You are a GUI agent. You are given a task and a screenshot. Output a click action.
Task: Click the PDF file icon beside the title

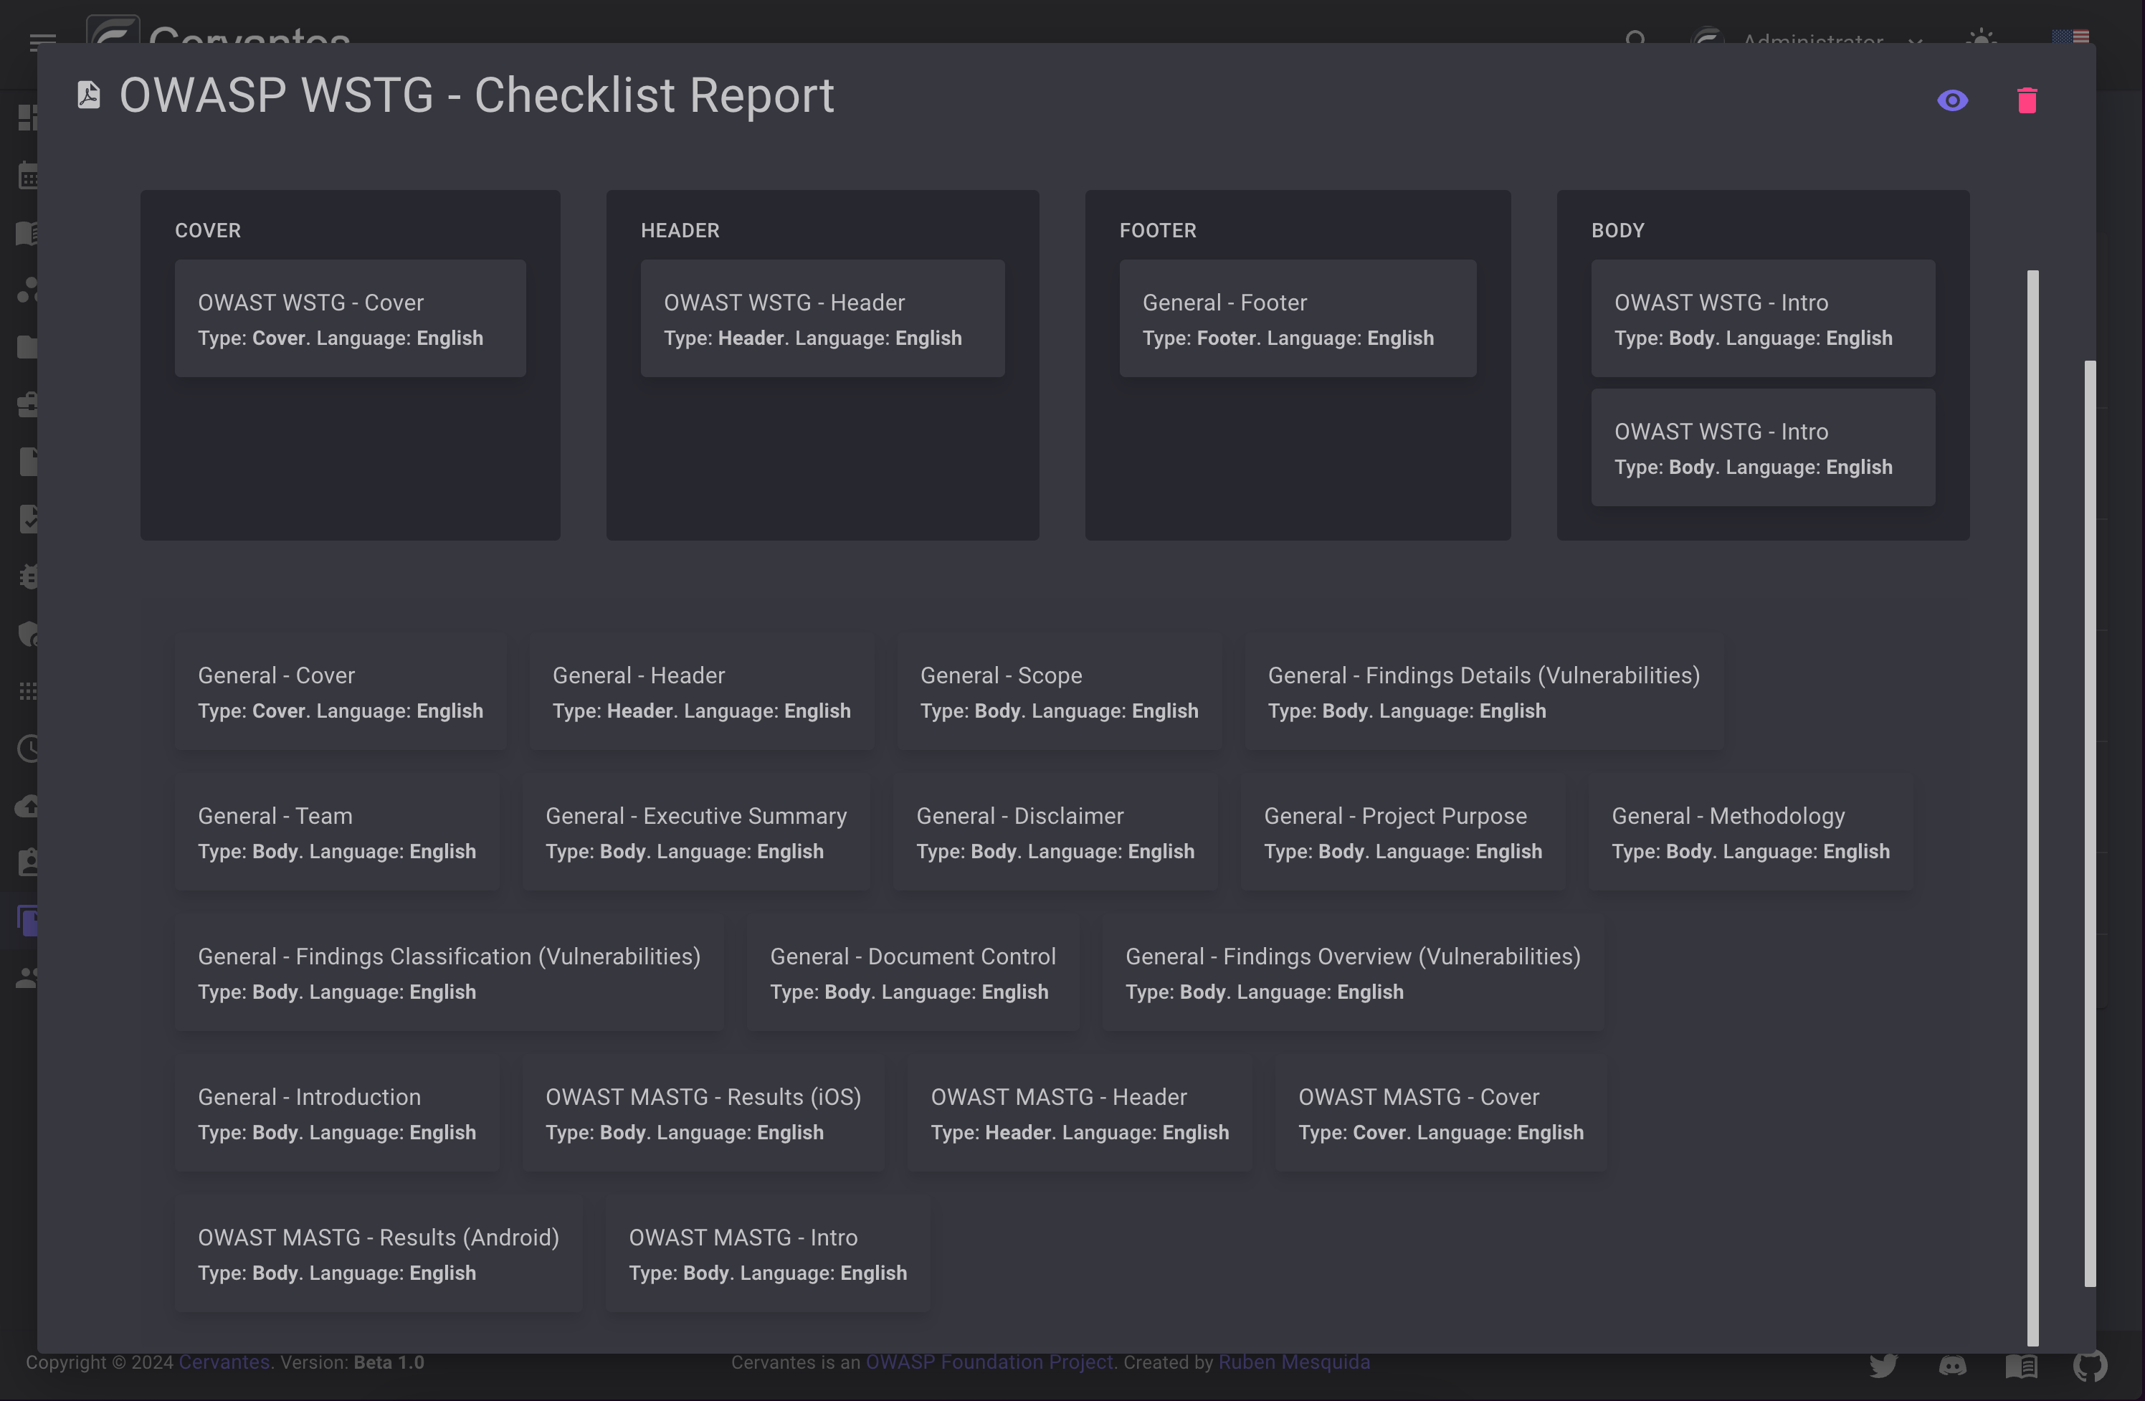(88, 95)
